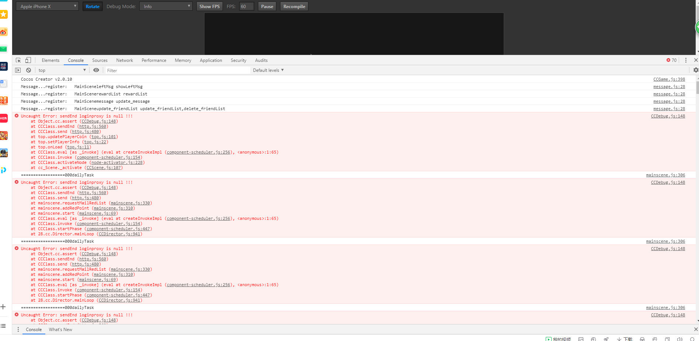Close the bottom console drawer

click(x=696, y=329)
